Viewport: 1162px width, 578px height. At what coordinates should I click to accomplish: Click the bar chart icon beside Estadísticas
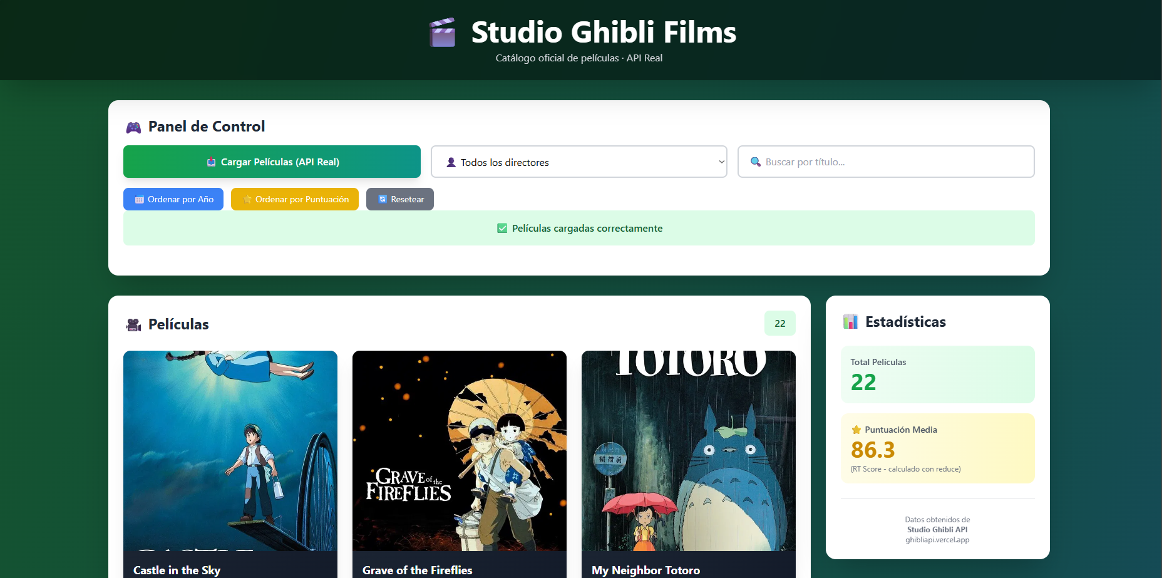coord(850,322)
